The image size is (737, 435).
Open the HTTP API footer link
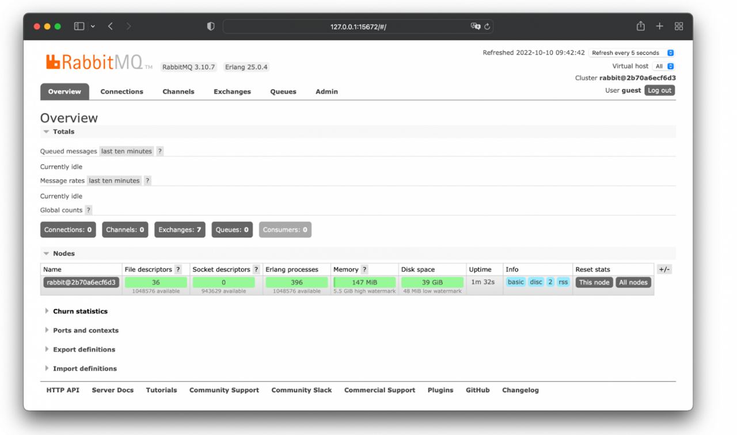click(x=63, y=390)
